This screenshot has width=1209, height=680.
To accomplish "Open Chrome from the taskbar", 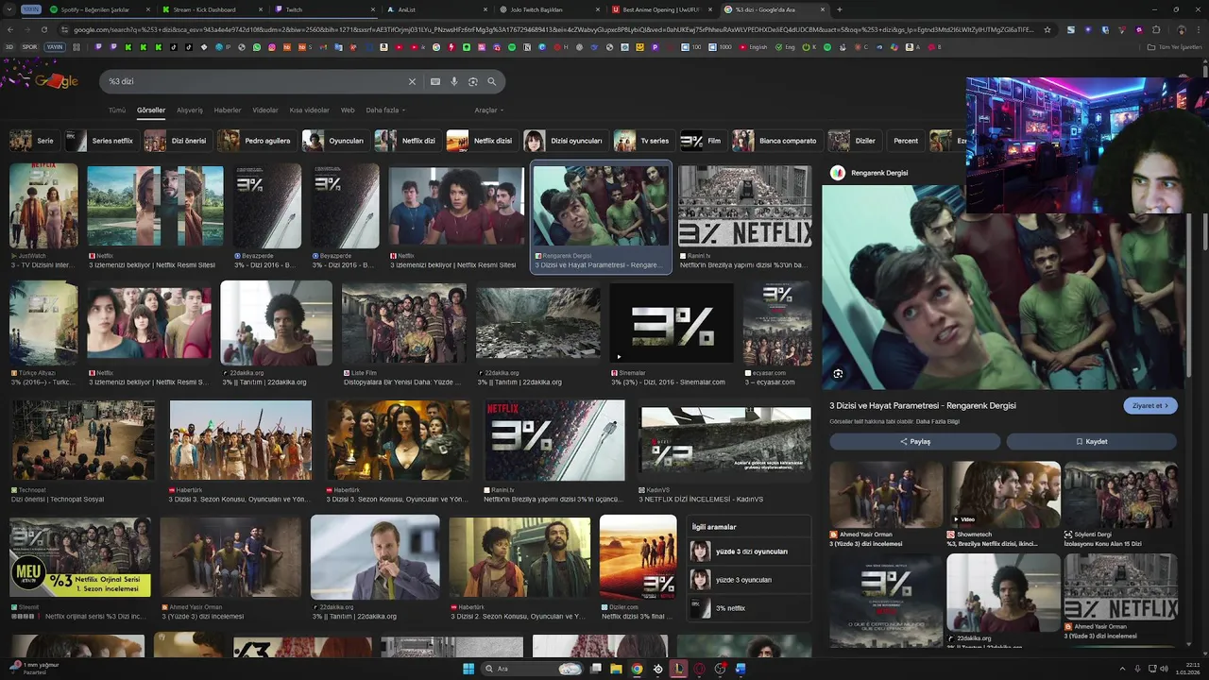I will click(x=637, y=669).
